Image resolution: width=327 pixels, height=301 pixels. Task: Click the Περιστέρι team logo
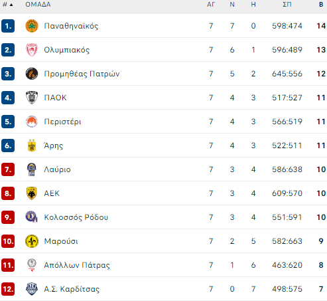[x=32, y=122]
